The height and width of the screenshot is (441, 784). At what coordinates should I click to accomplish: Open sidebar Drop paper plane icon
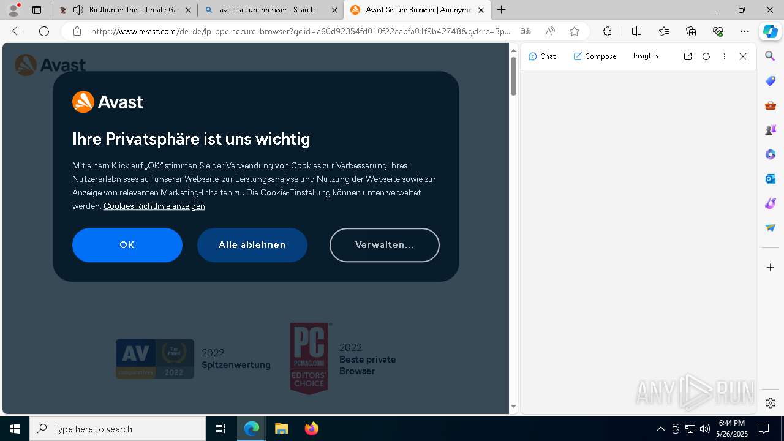[x=771, y=228]
